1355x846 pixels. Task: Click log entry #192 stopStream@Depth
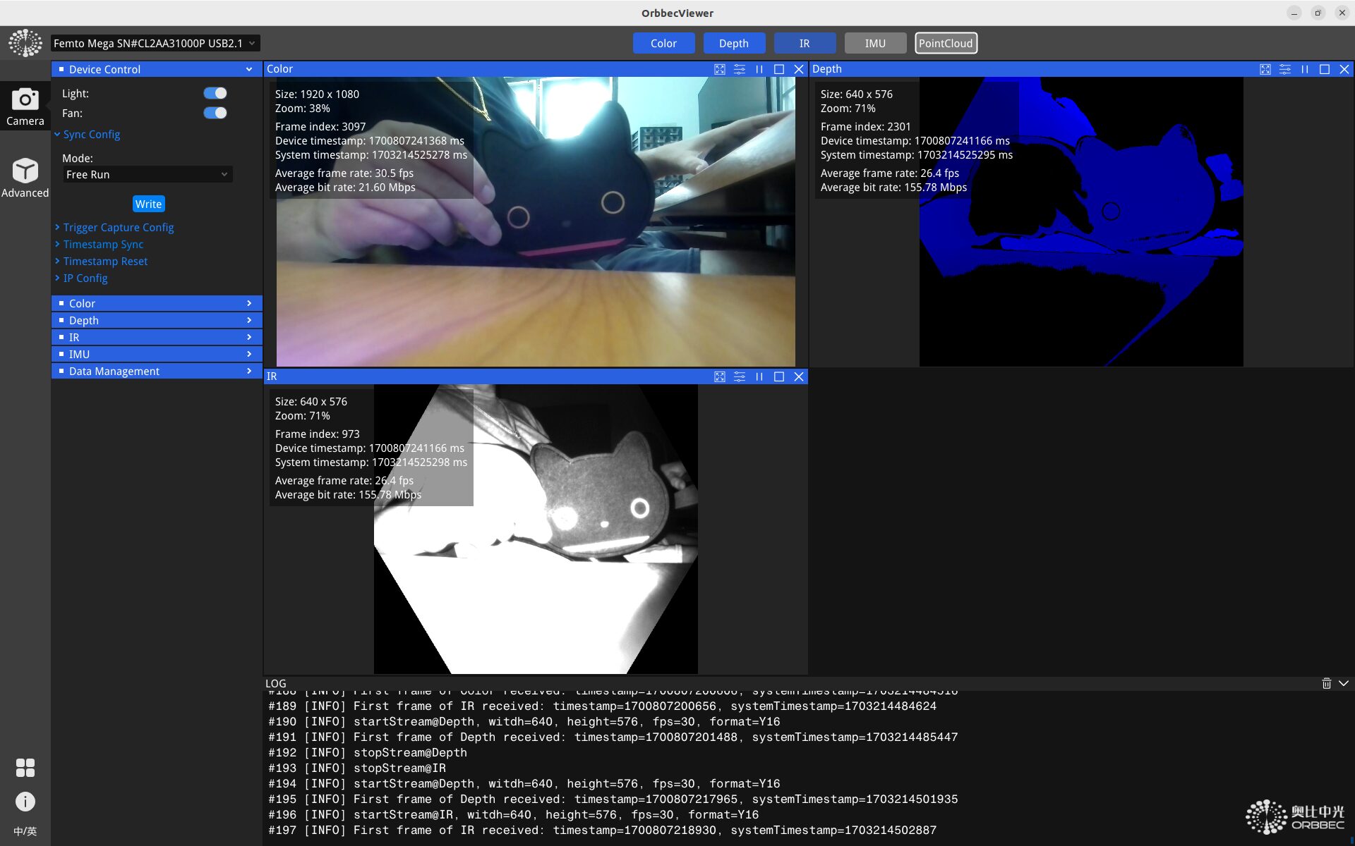tap(368, 752)
